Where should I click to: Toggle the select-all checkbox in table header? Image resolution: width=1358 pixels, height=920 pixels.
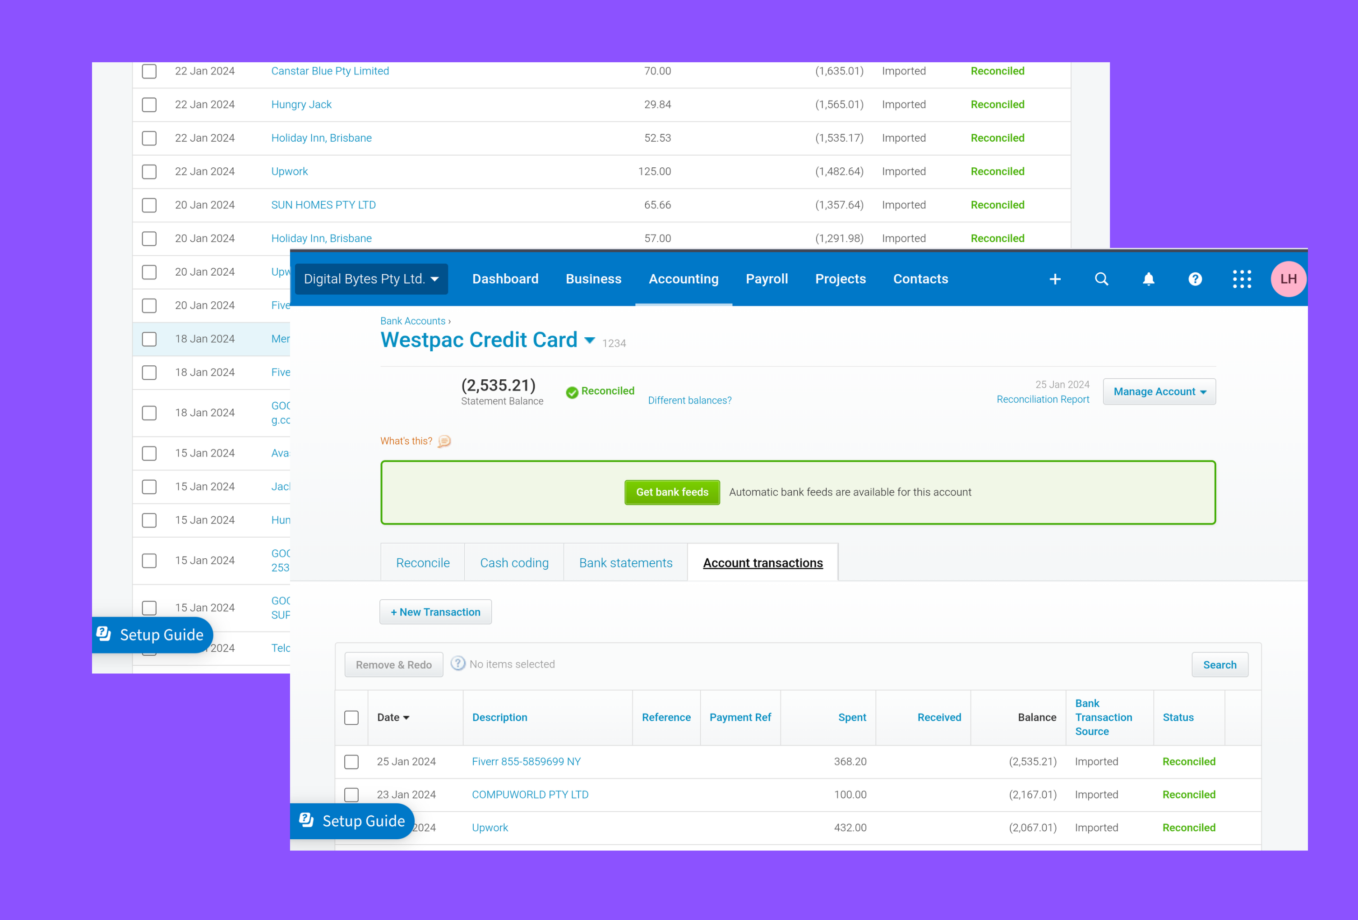(x=351, y=718)
